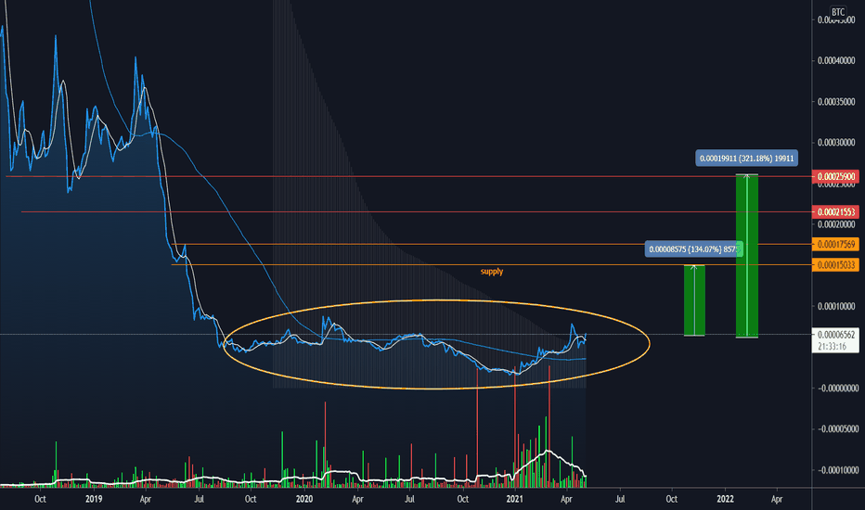Click the 0.00040000 price axis tick
Screen dimensions: 865x510
[x=836, y=60]
